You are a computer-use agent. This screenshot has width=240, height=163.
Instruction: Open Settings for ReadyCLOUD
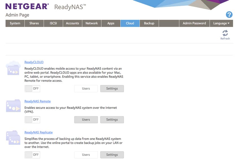click(x=112, y=89)
